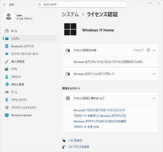Open アクセシビリティ settings
The image size is (163, 152).
click(x=29, y=100)
